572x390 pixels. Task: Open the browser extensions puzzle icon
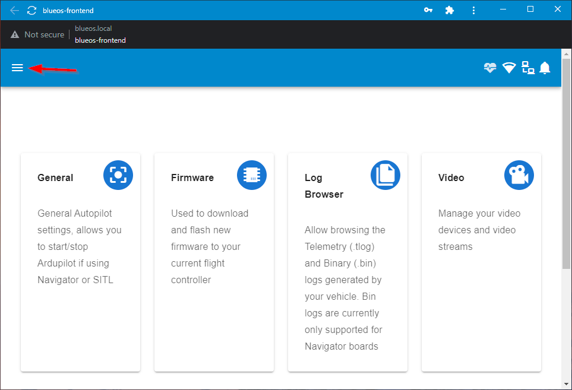[450, 10]
